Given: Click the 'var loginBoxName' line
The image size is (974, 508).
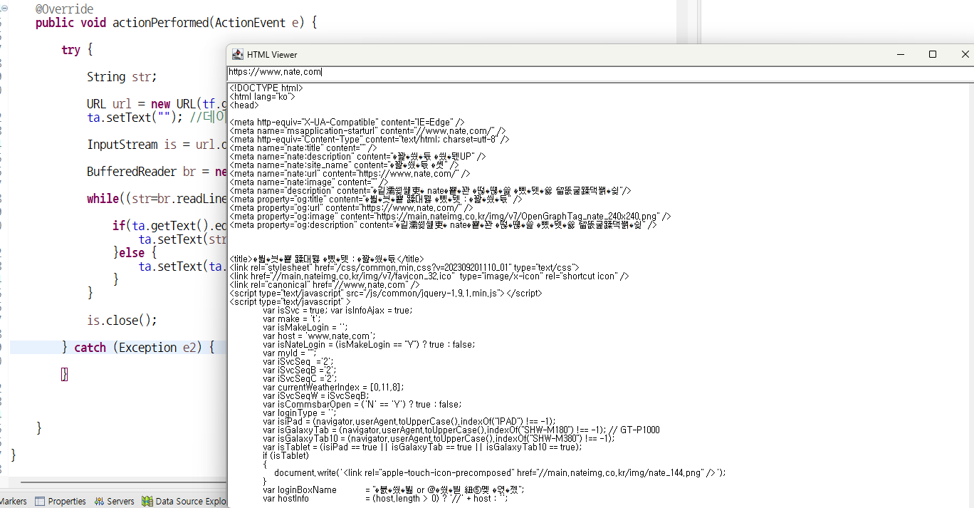Looking at the screenshot, I should (x=394, y=490).
